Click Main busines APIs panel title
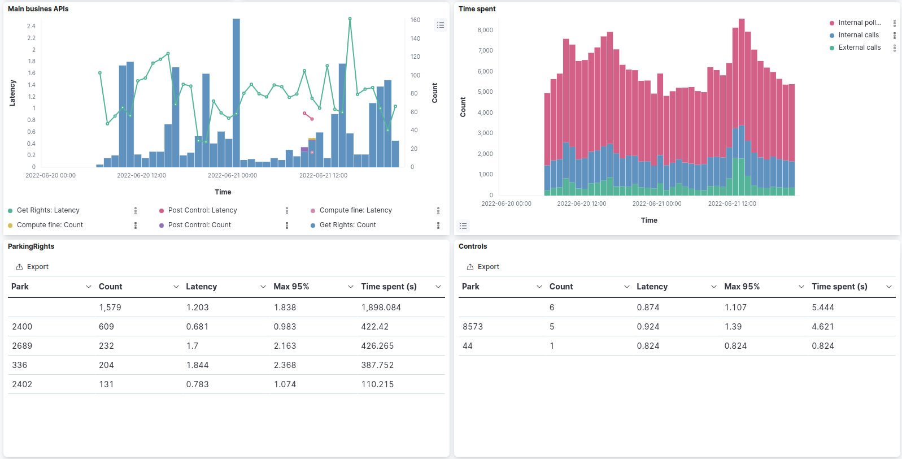This screenshot has height=459, width=902. click(38, 9)
